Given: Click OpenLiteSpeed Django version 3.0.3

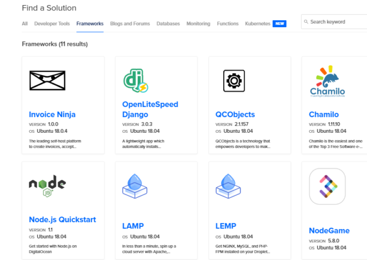Looking at the screenshot, I should click(137, 124).
